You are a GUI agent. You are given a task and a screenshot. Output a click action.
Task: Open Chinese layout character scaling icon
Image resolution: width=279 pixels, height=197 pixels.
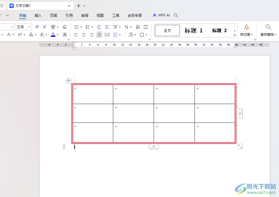115,27
